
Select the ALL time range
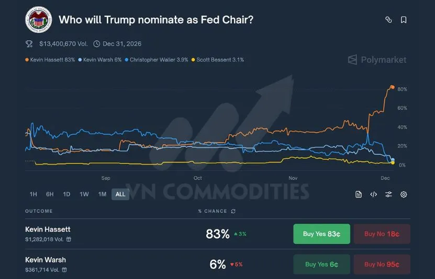[x=120, y=194]
